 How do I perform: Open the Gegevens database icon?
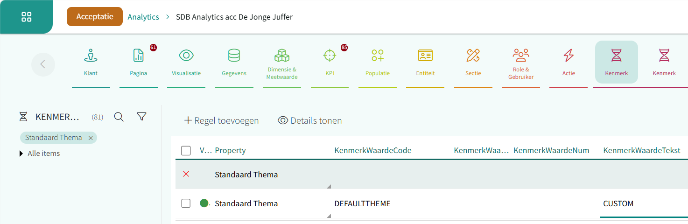coord(234,56)
